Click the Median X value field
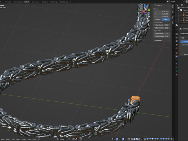188x141 pixels. pyautogui.click(x=162, y=11)
